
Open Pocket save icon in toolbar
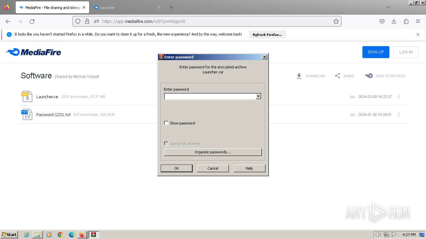pos(382,21)
